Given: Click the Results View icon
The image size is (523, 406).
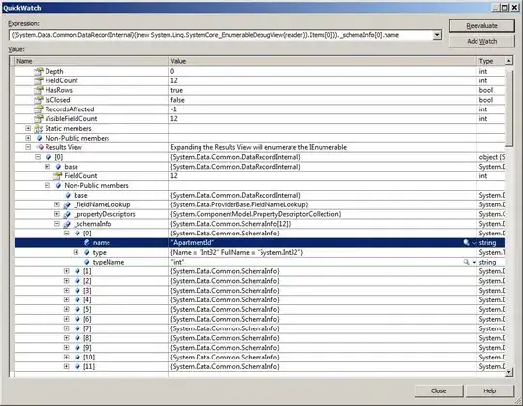Looking at the screenshot, I should point(40,147).
